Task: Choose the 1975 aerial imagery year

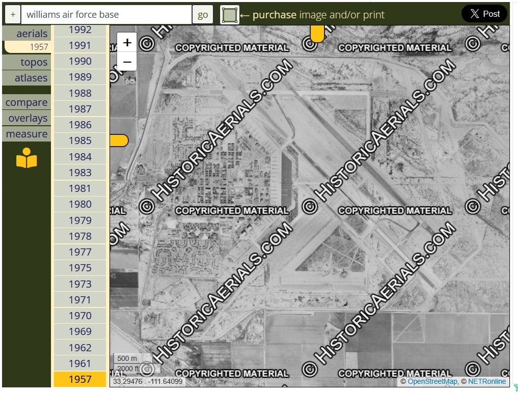Action: click(80, 268)
